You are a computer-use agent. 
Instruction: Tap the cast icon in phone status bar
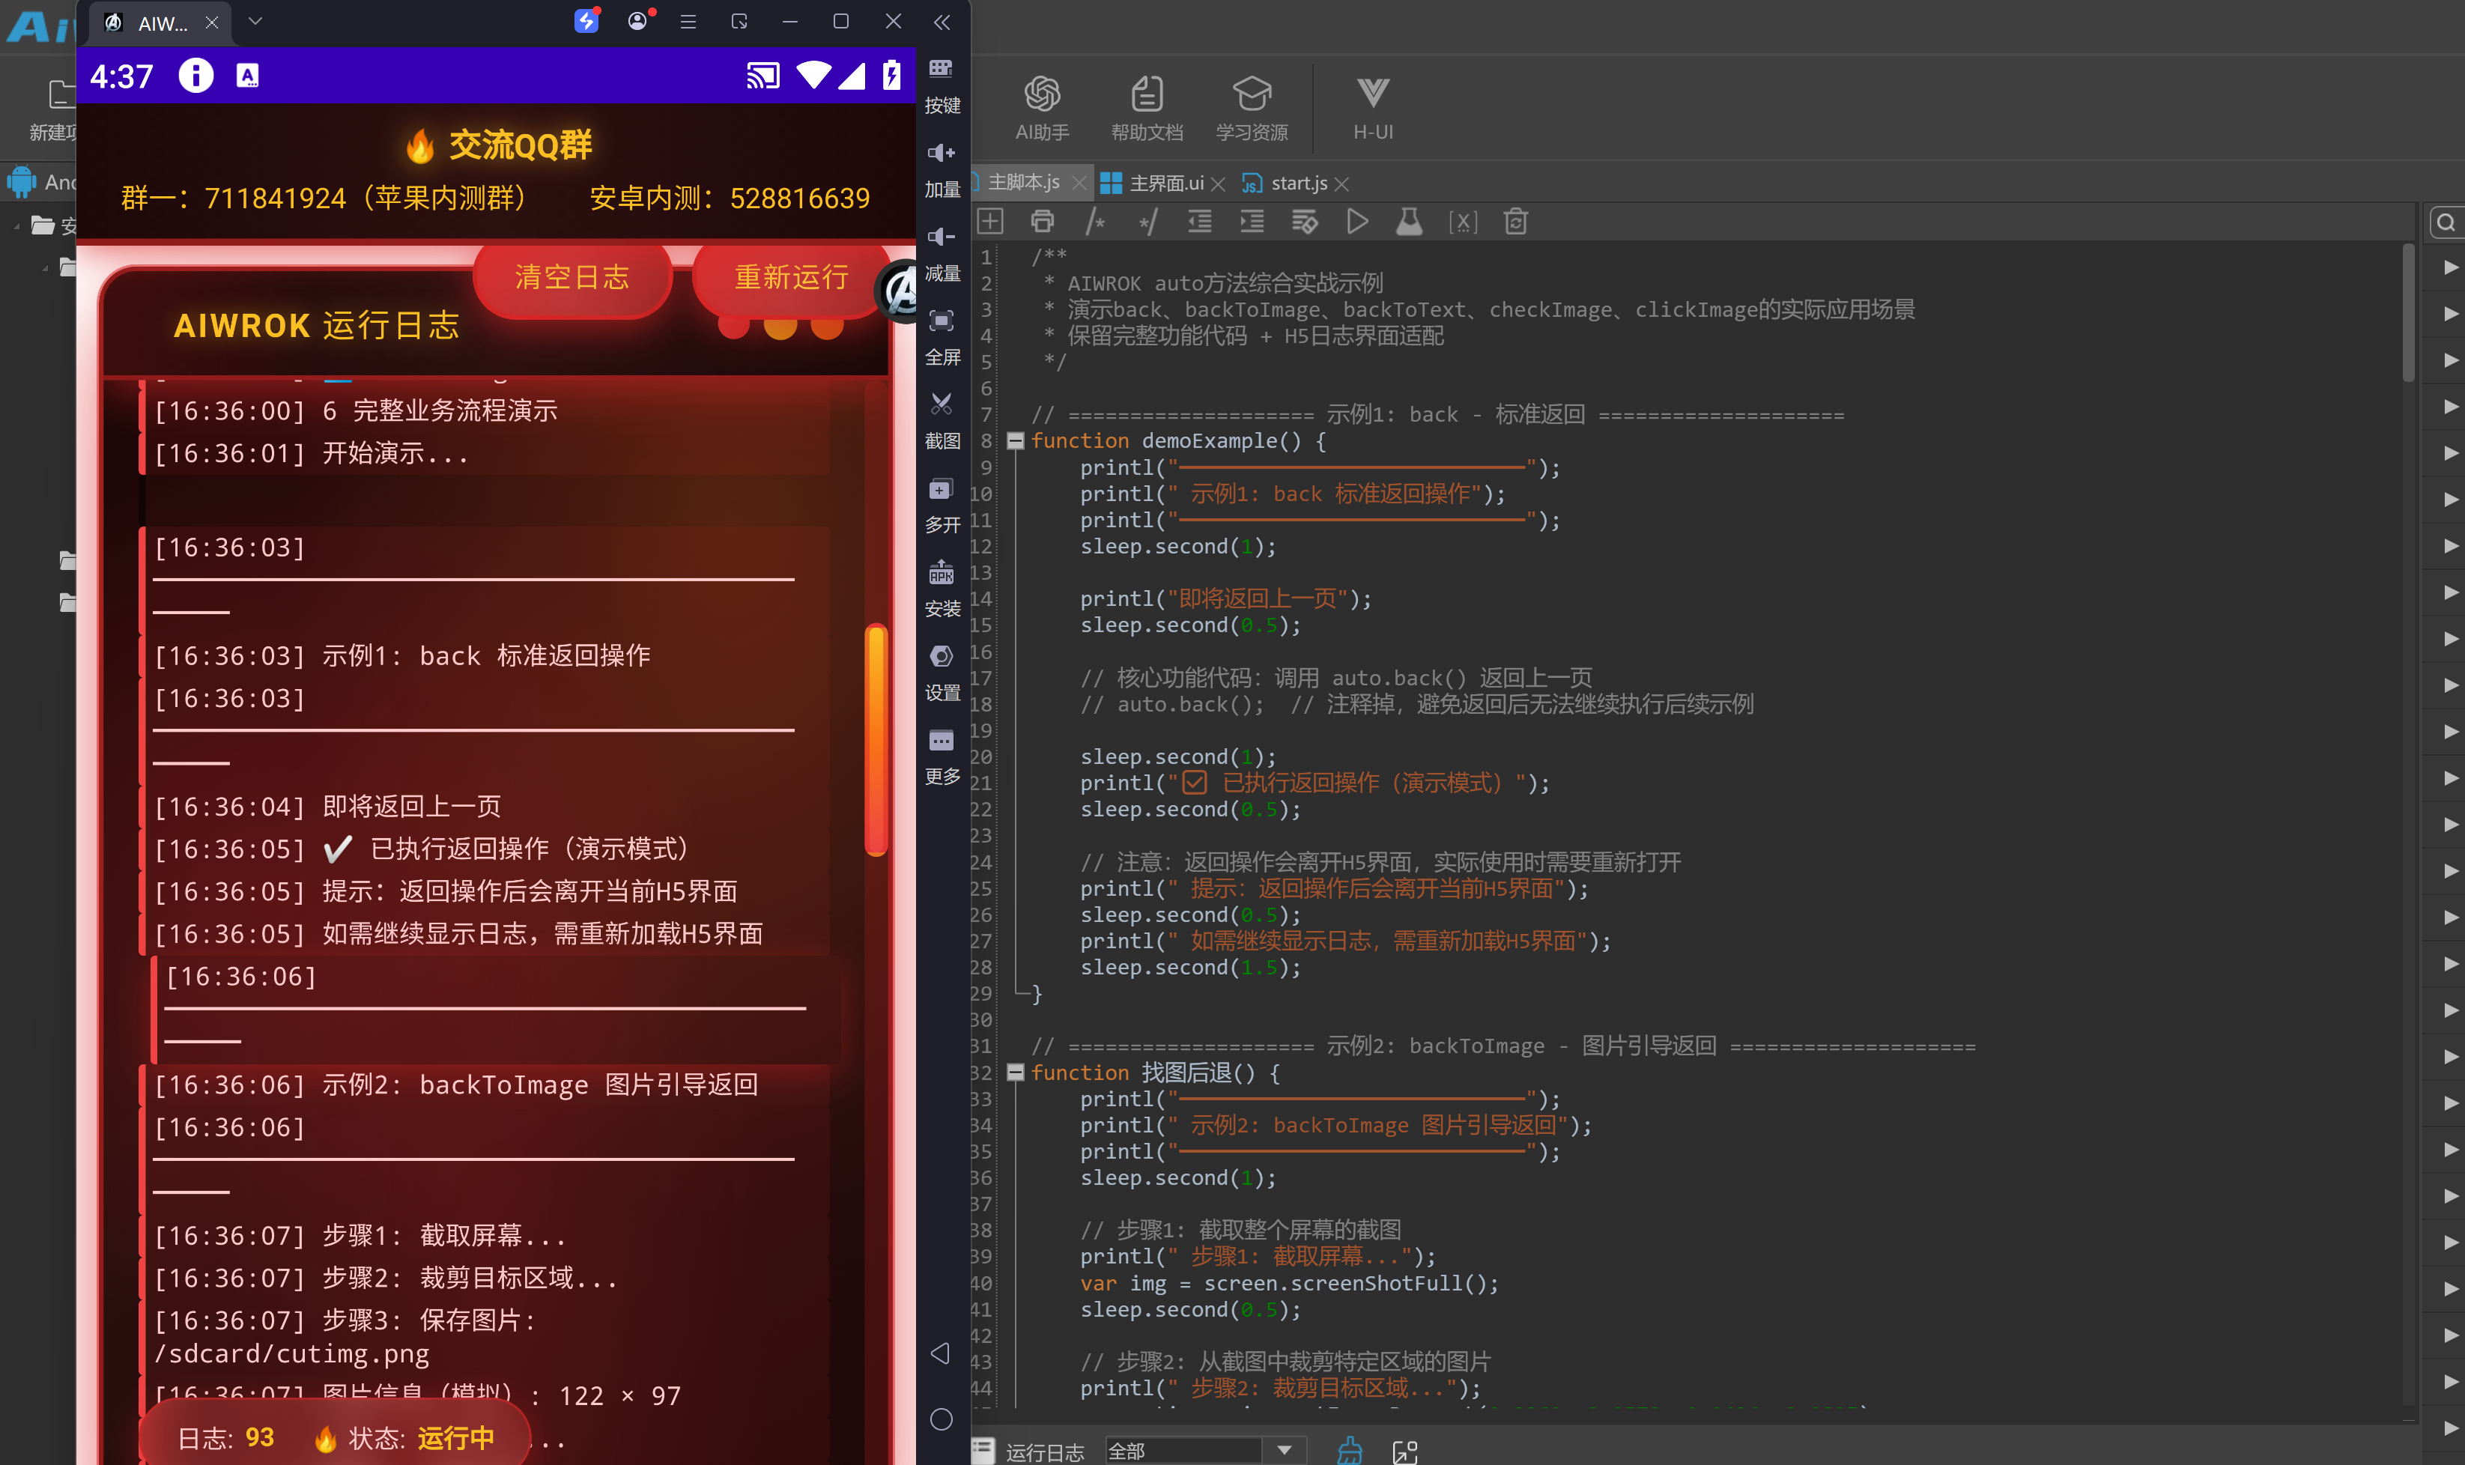pos(763,76)
